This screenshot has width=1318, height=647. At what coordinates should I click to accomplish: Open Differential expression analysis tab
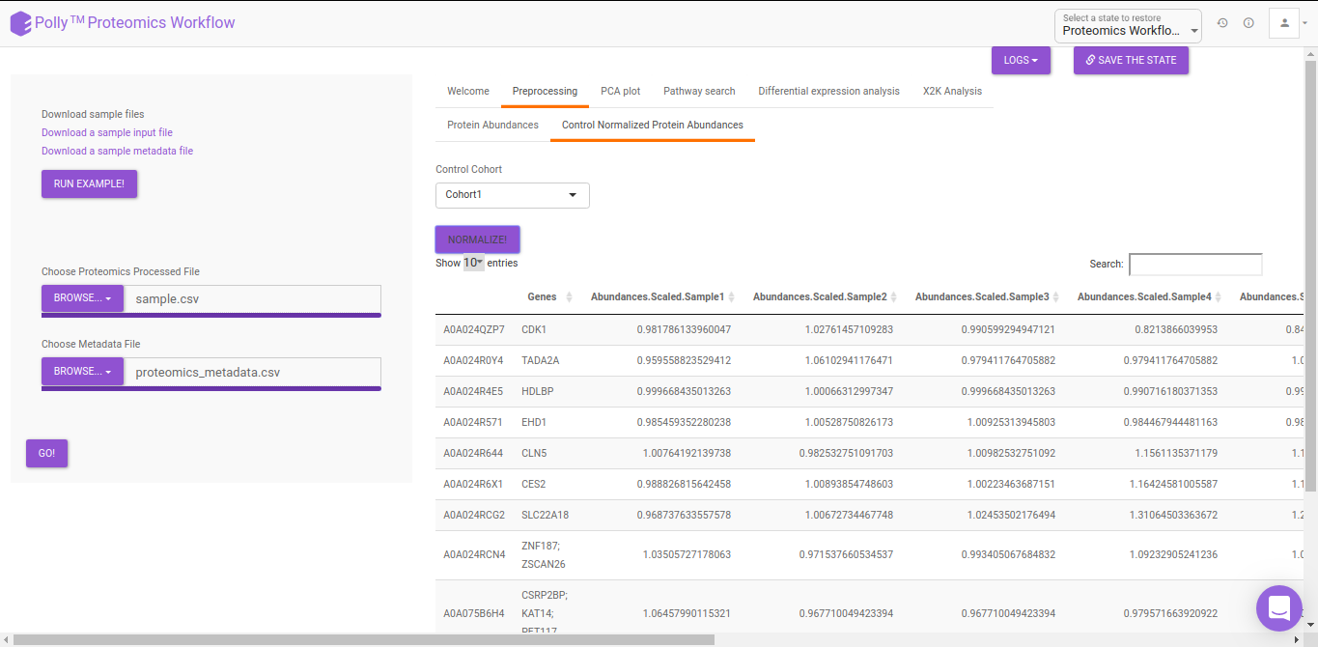click(x=828, y=92)
